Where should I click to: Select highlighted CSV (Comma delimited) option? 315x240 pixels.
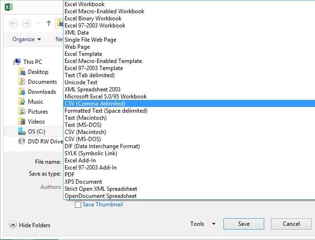point(189,104)
